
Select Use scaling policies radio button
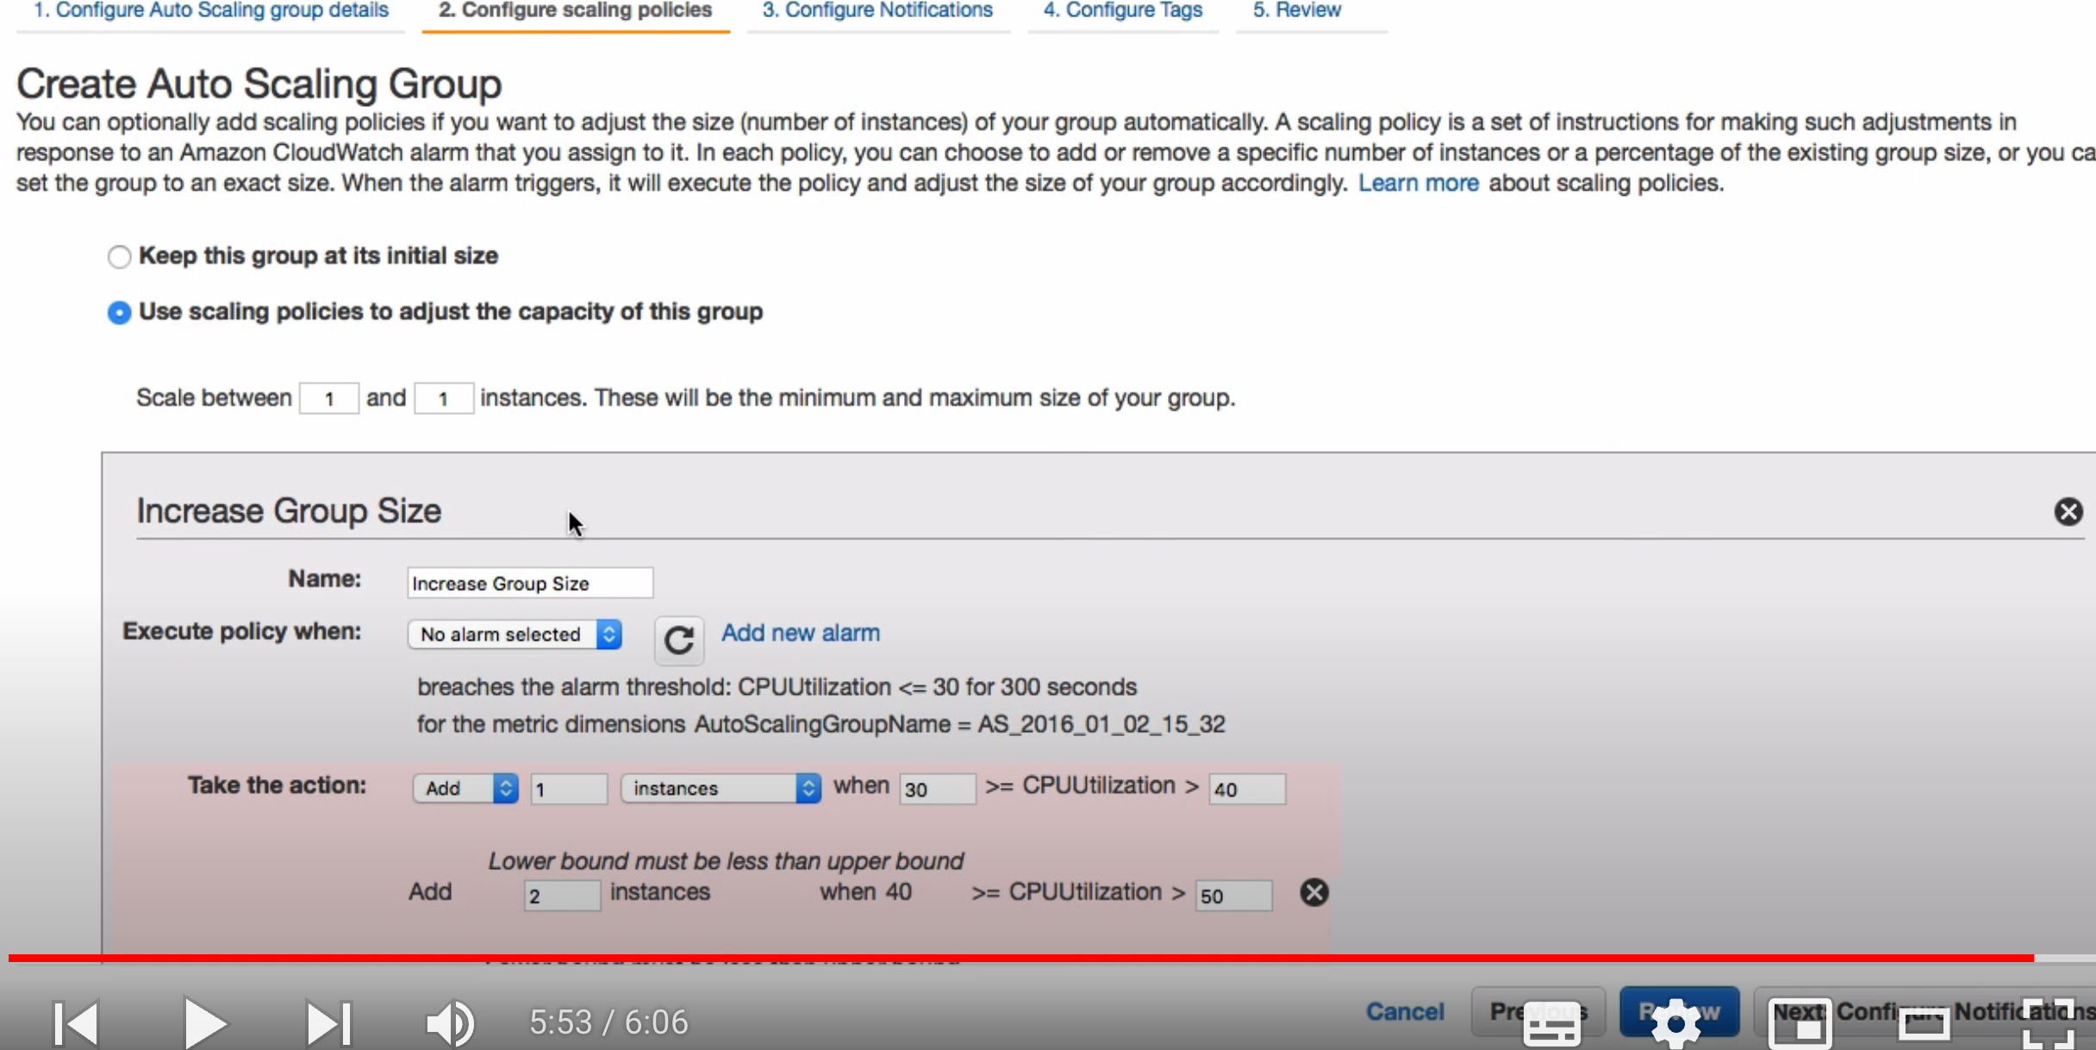[x=119, y=312]
